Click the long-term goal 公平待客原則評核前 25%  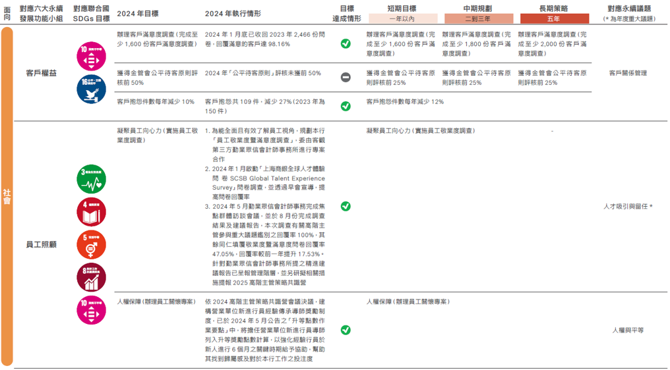552,78
